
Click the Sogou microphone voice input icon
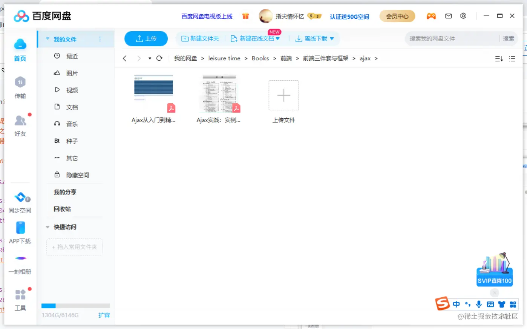click(479, 304)
